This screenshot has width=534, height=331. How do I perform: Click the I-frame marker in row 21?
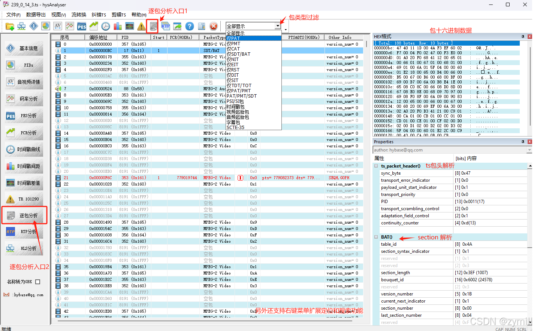tap(240, 178)
